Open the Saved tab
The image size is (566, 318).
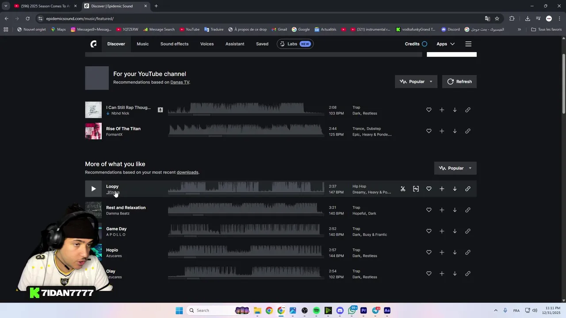coord(262,44)
